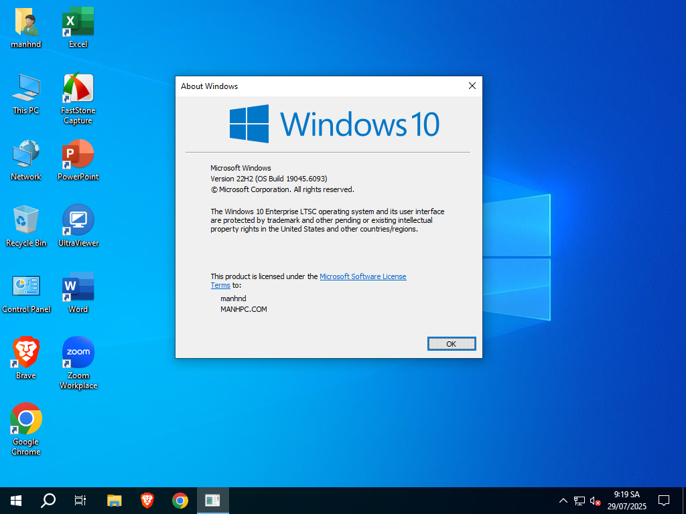Viewport: 686px width, 514px height.
Task: Open taskbar Search
Action: [48, 500]
